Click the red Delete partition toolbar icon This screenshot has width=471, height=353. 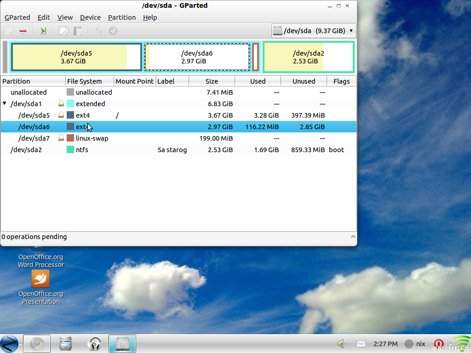point(23,31)
